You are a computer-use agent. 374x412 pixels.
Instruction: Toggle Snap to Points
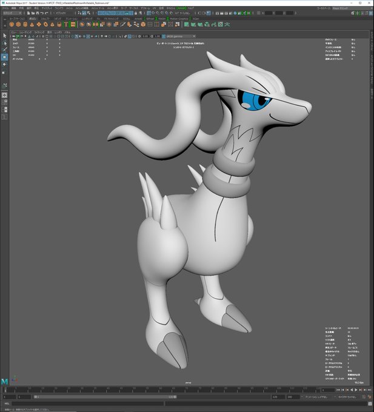tap(158, 13)
